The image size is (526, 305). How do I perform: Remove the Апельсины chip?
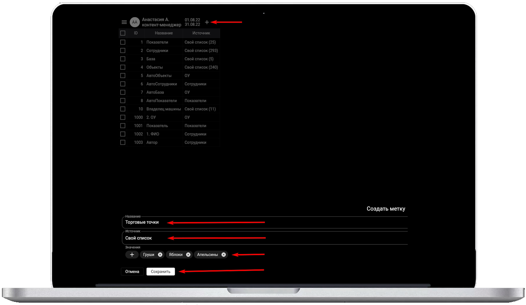click(x=224, y=254)
